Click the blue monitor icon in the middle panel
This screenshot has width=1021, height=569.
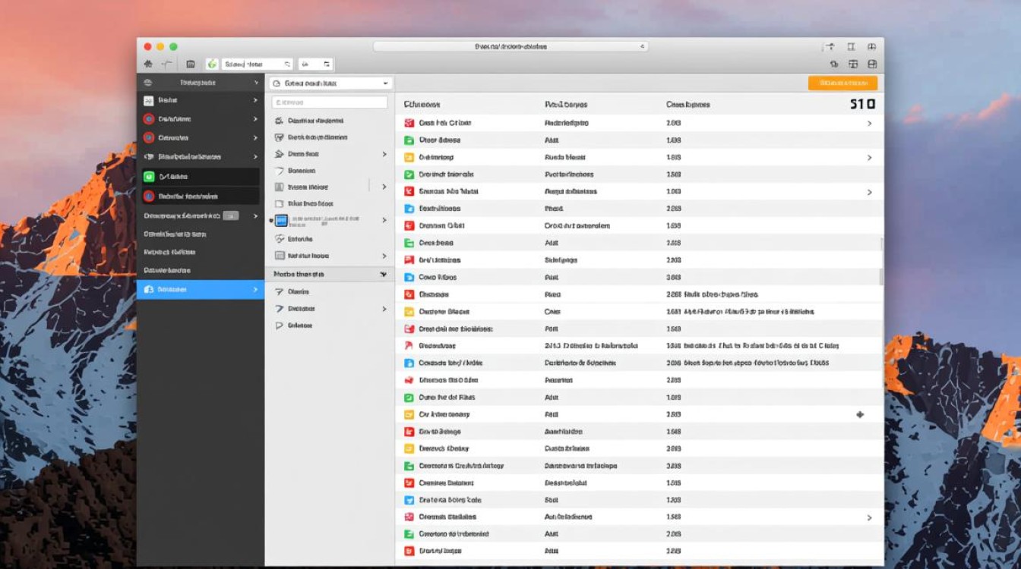pyautogui.click(x=281, y=221)
